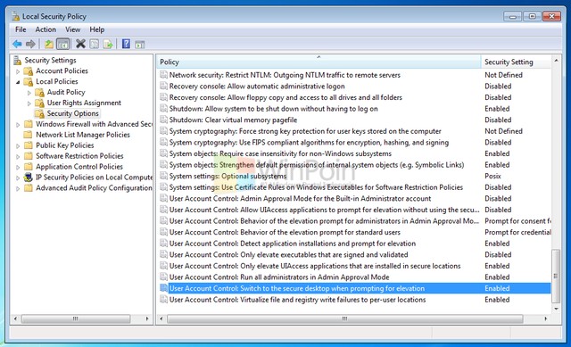
Task: Expand the Public Key Policies node
Action: 18,146
